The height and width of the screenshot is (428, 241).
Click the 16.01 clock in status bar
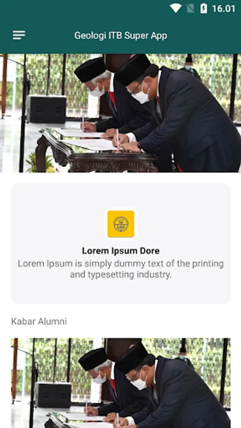[x=223, y=9]
